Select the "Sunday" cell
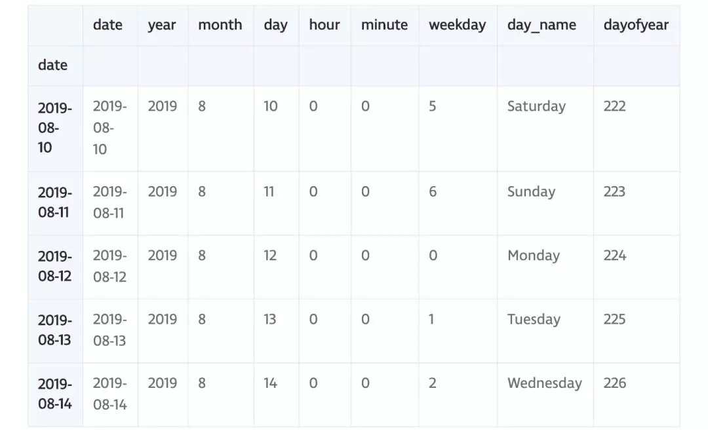Screen dimensions: 708x437 (531, 192)
